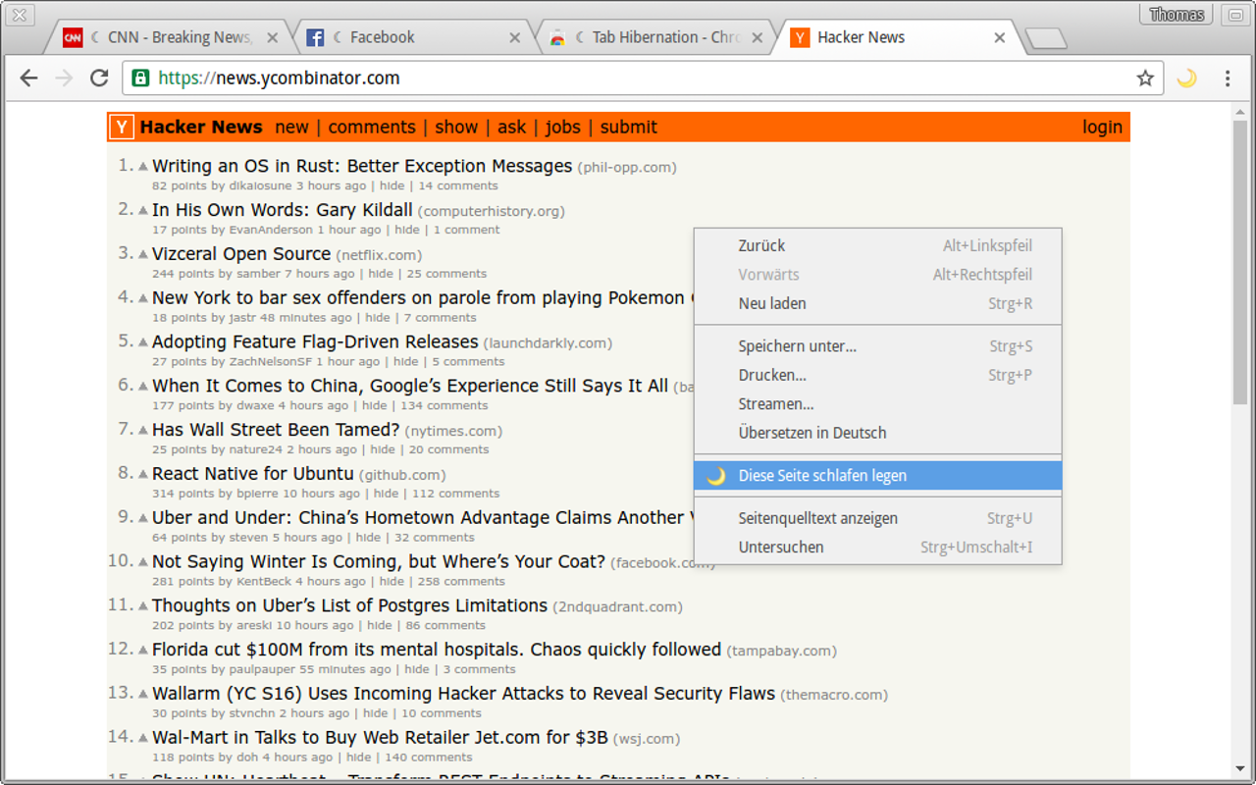The image size is (1256, 785).
Task: Click the browser back arrow button
Action: 28,78
